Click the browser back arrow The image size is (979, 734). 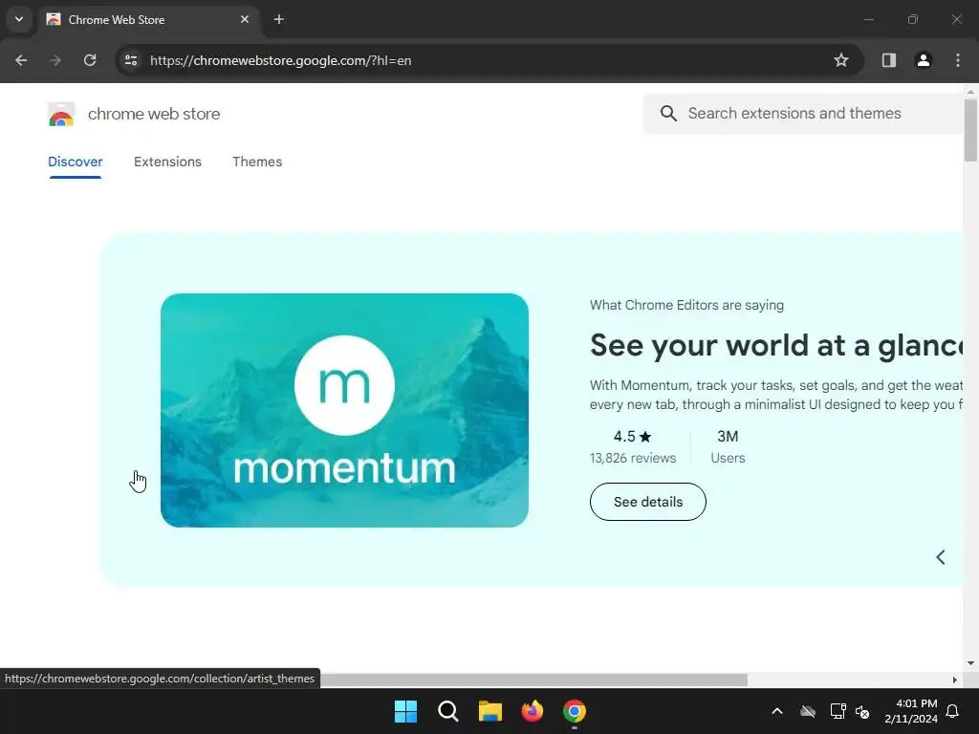pyautogui.click(x=21, y=60)
